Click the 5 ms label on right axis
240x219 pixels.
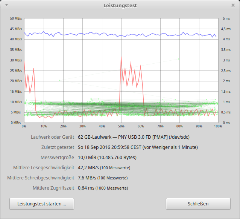point(226,18)
